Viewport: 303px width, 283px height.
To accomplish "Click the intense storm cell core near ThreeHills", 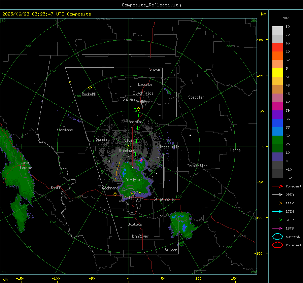I will tap(141, 160).
